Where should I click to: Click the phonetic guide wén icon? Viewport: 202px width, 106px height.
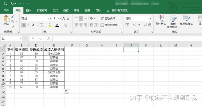click(x=66, y=25)
